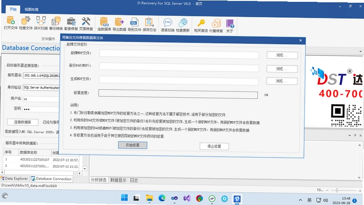Select database row AIS20211227105107
The image size is (364, 205).
click(x=35, y=159)
